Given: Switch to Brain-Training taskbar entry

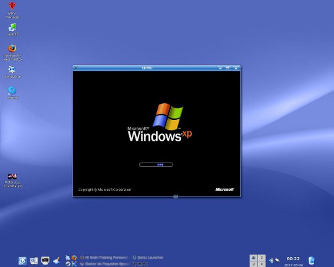Looking at the screenshot, I should point(104,257).
